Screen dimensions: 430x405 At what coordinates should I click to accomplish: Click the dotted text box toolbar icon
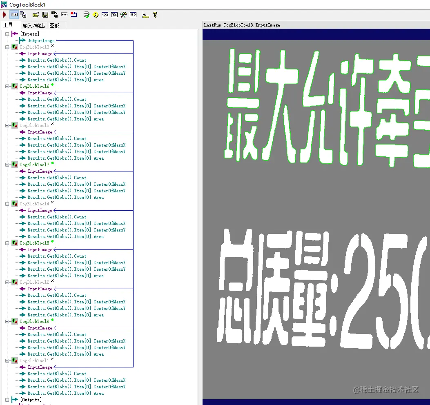pos(64,15)
